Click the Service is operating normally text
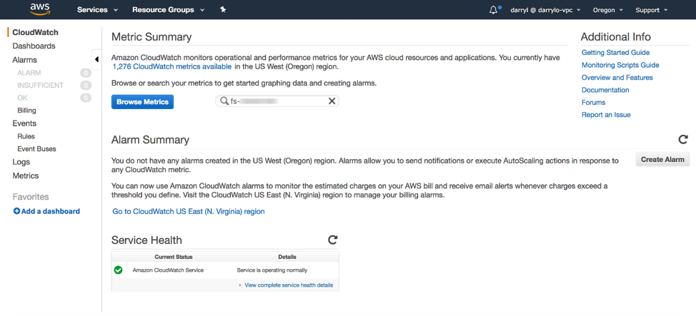This screenshot has width=696, height=316. pyautogui.click(x=272, y=270)
